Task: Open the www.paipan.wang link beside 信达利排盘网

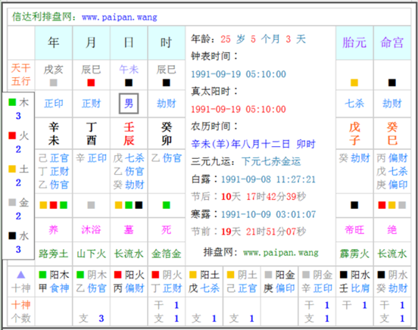Action: point(120,17)
